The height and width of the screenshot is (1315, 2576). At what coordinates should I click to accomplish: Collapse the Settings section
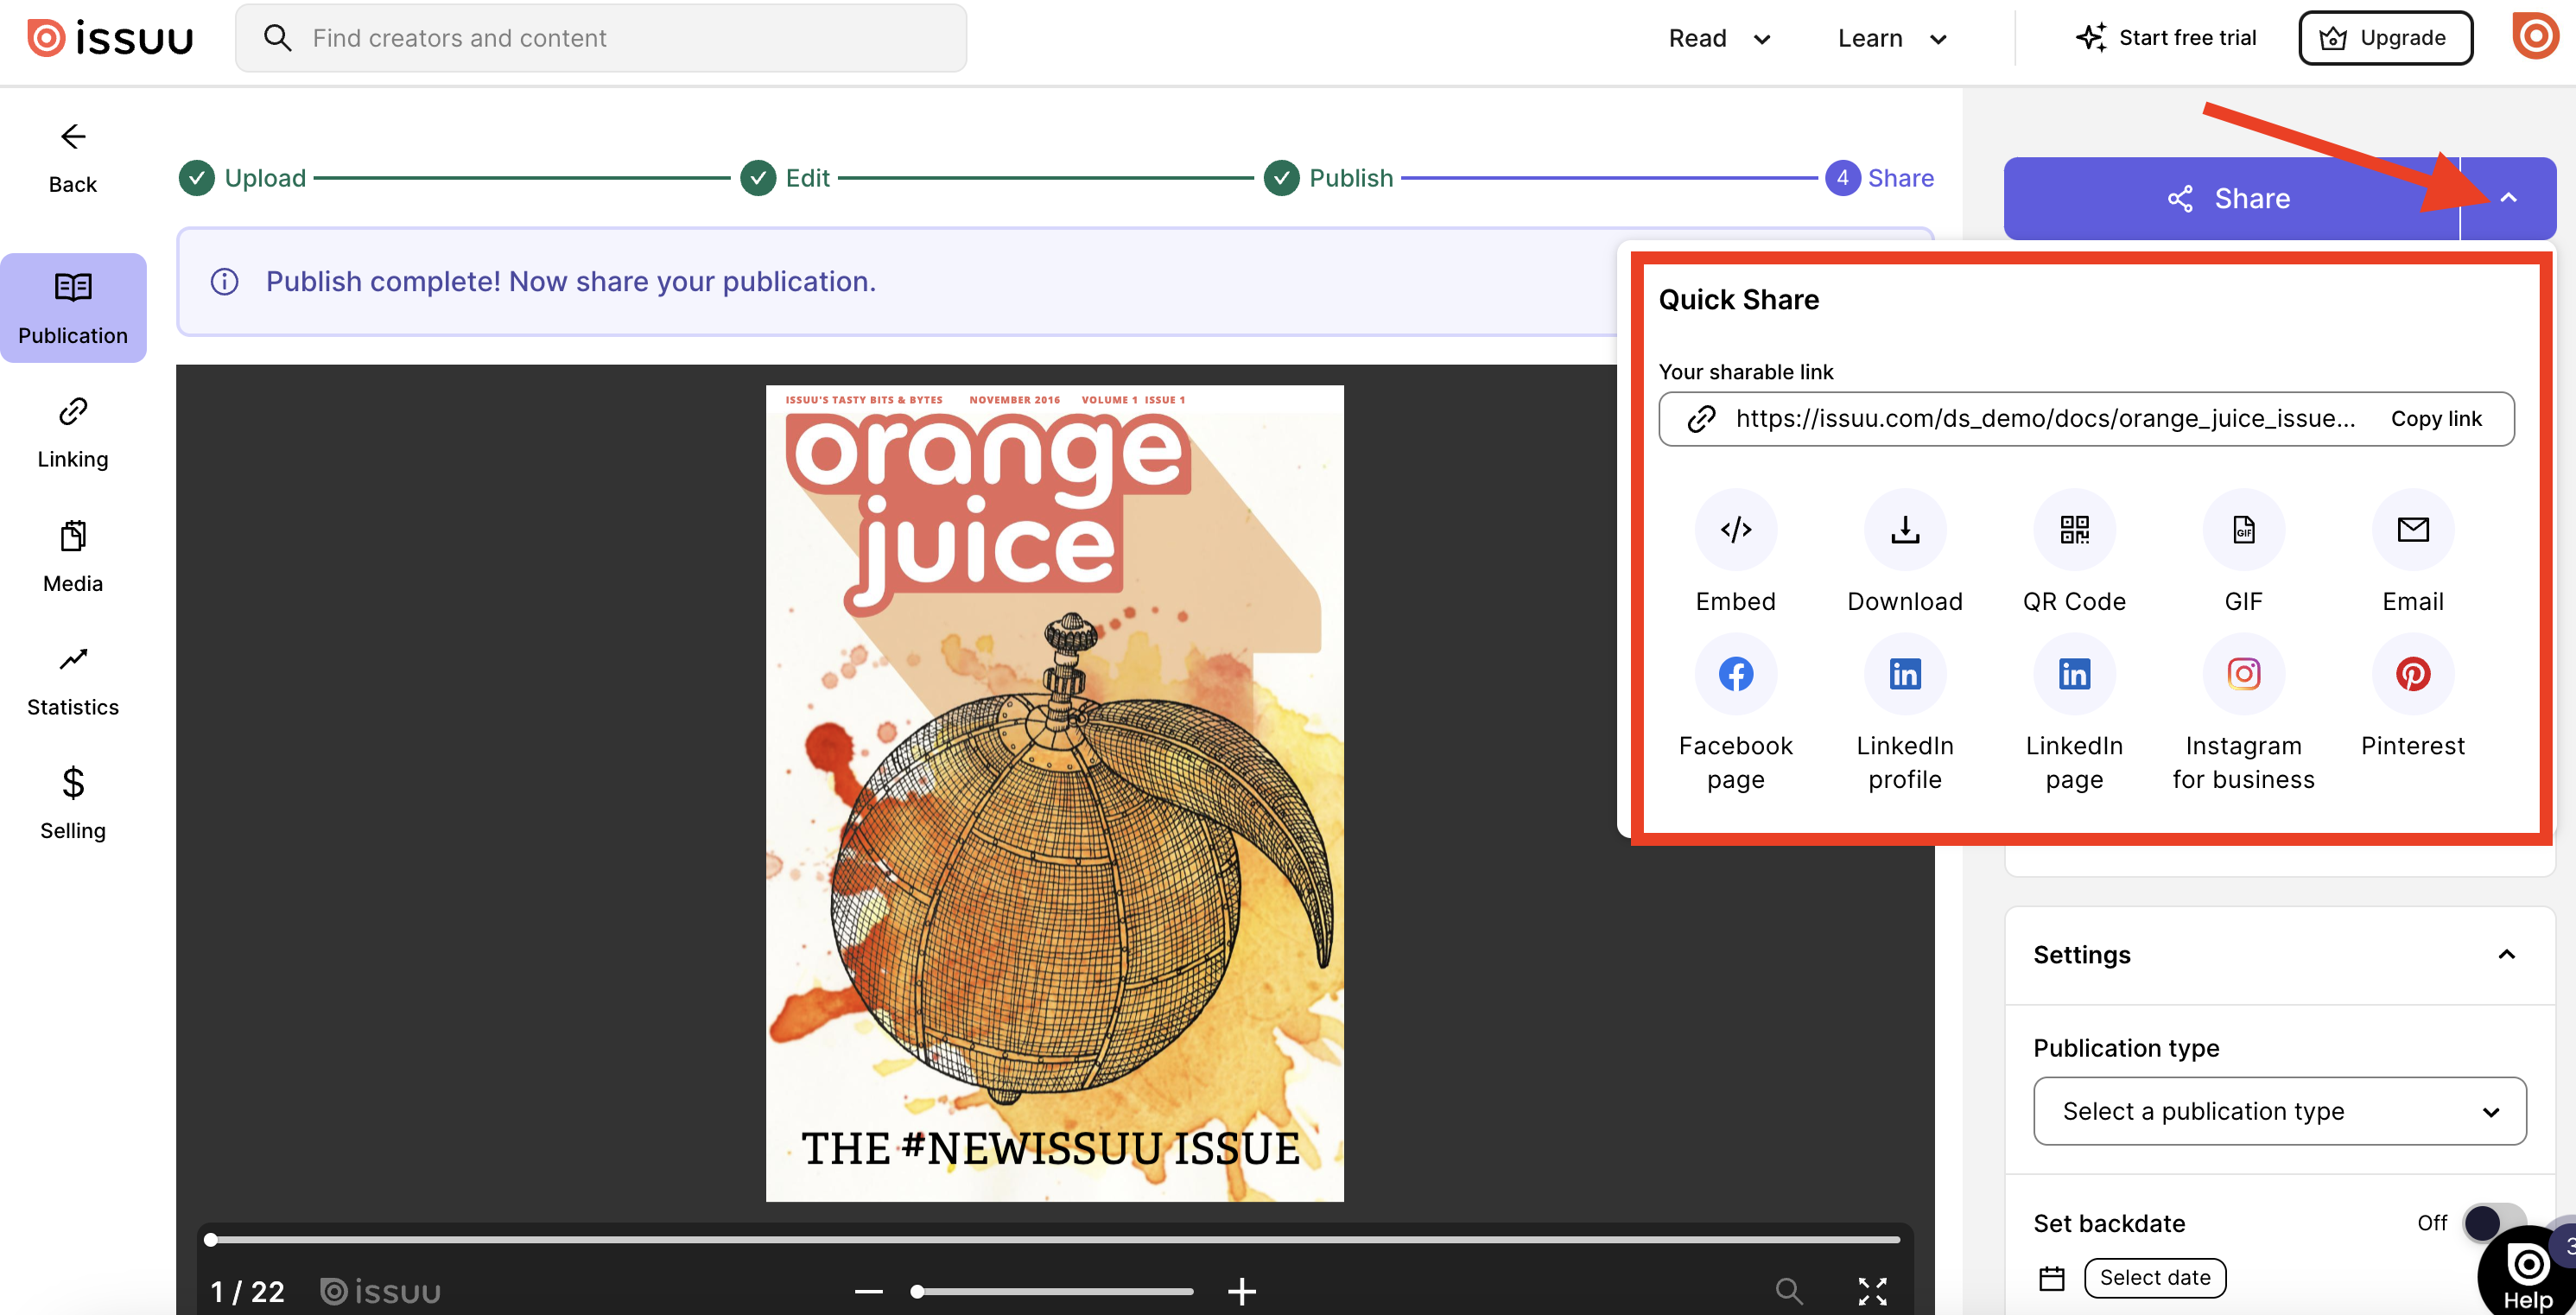2508,954
